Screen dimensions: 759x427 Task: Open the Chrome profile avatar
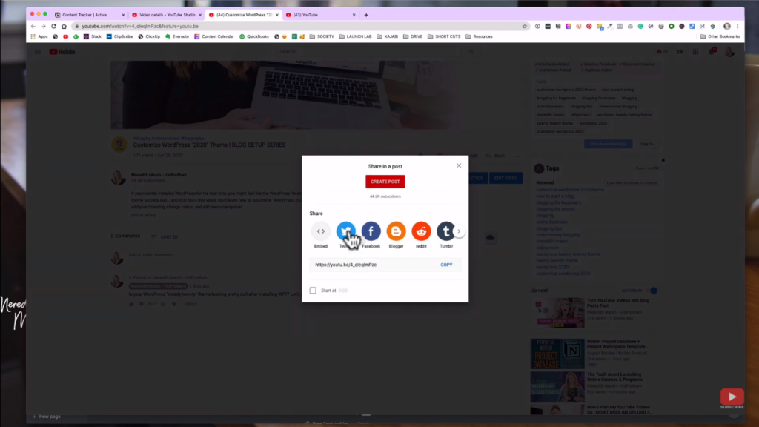pyautogui.click(x=727, y=26)
